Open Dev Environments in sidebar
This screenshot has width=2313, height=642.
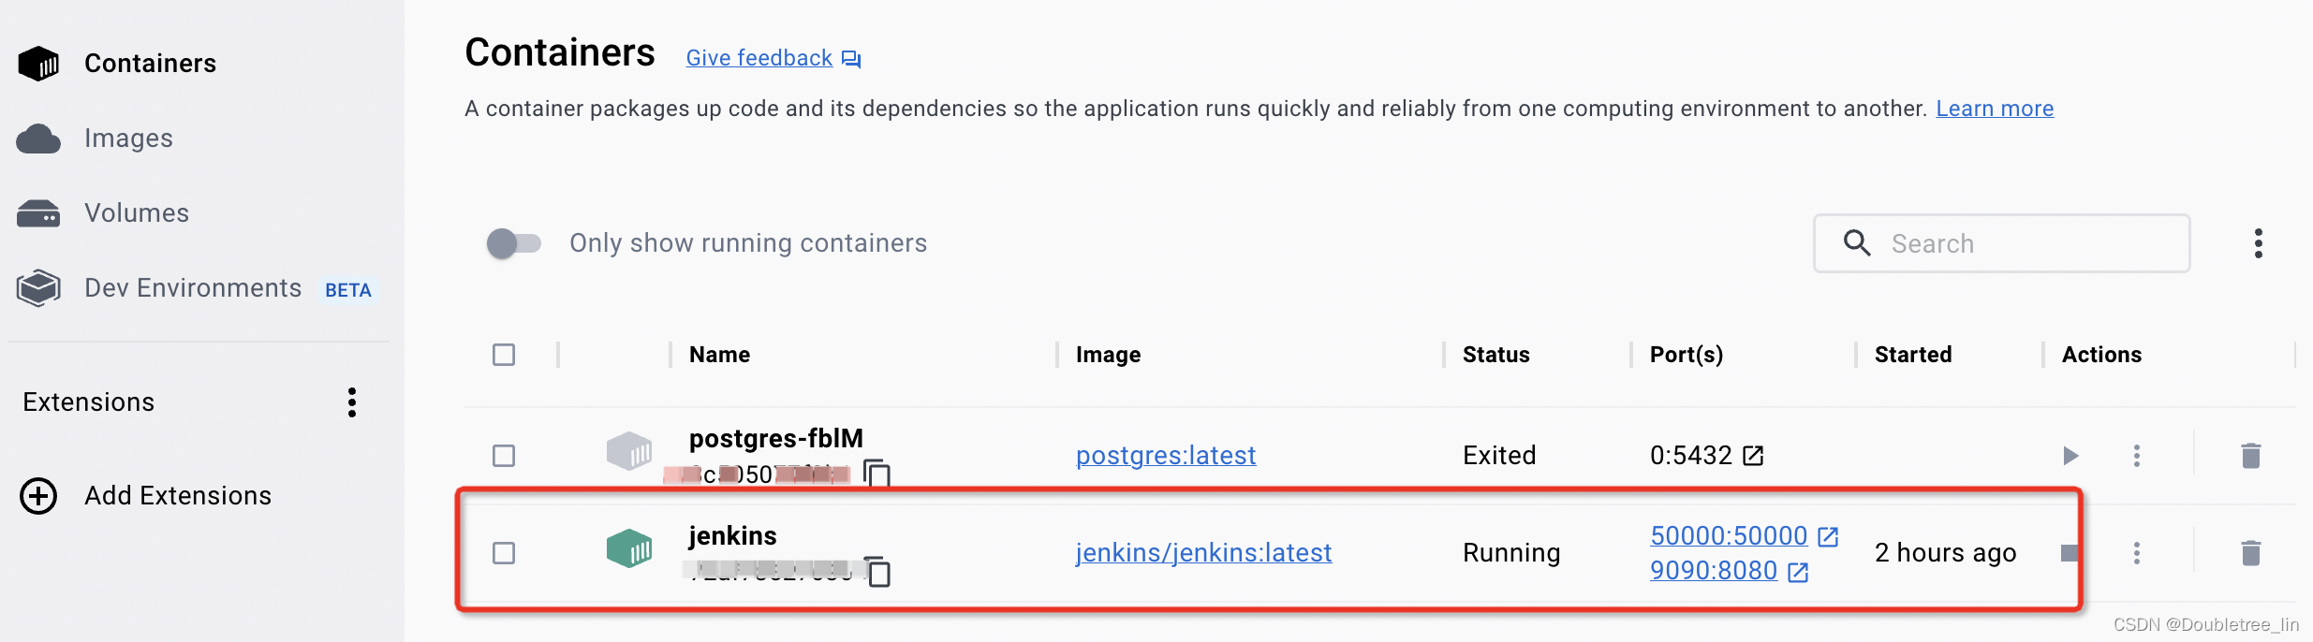tap(193, 288)
